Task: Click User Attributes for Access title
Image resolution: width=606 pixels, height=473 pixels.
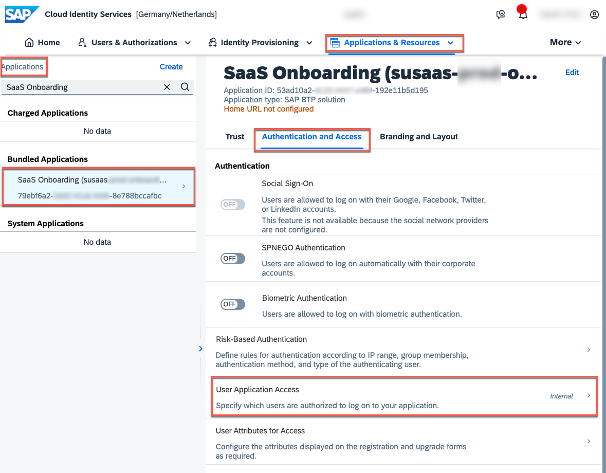Action: (260, 431)
